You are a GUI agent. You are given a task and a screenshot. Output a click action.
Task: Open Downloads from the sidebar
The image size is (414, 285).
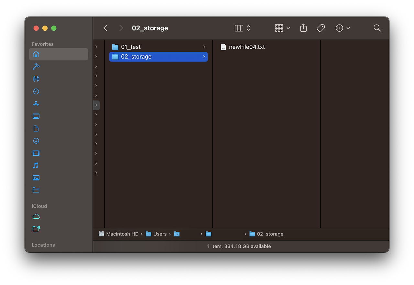click(36, 141)
